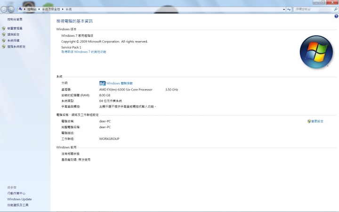Open 遠端設定 link
Viewport: 339px width, 212px height.
pos(13,34)
